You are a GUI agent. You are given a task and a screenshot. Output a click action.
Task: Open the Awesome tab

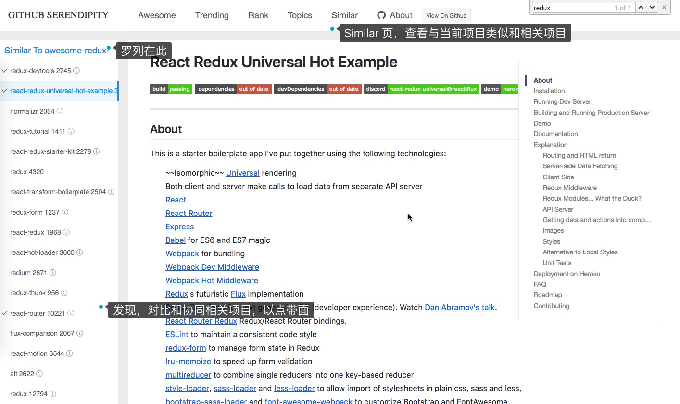pos(157,15)
